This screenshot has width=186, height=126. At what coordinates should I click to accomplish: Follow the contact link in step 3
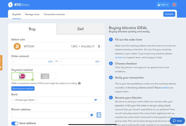165,88
